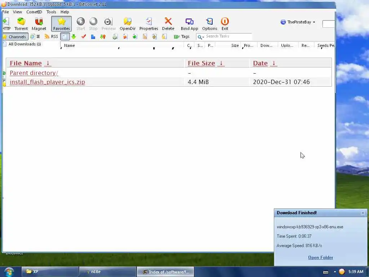Toggle the Favorites star button
The height and width of the screenshot is (277, 369).
click(x=61, y=24)
